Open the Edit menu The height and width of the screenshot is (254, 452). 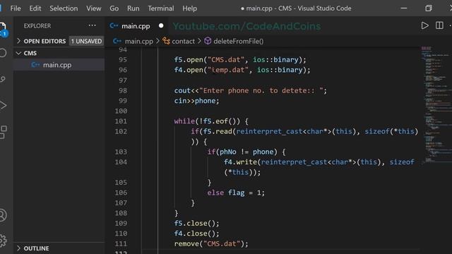(35, 8)
